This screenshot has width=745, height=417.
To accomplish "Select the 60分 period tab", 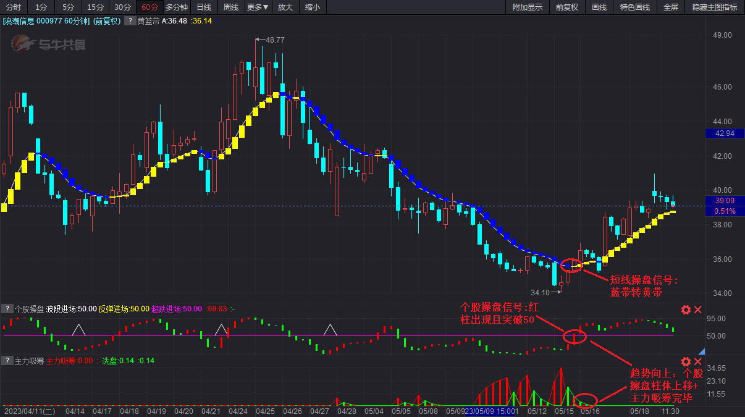I will [x=149, y=7].
